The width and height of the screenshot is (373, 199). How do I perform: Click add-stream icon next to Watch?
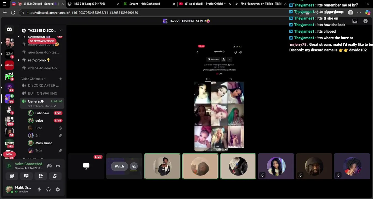point(134,166)
